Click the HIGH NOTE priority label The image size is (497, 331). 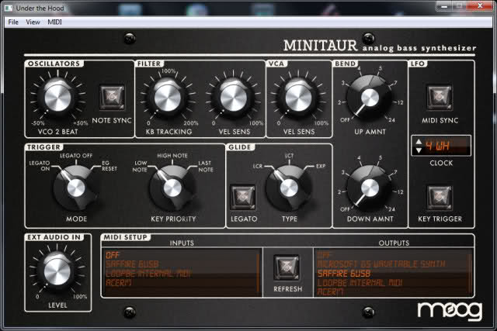click(172, 156)
